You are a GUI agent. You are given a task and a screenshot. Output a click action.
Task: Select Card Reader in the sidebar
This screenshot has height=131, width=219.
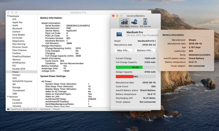19,35
